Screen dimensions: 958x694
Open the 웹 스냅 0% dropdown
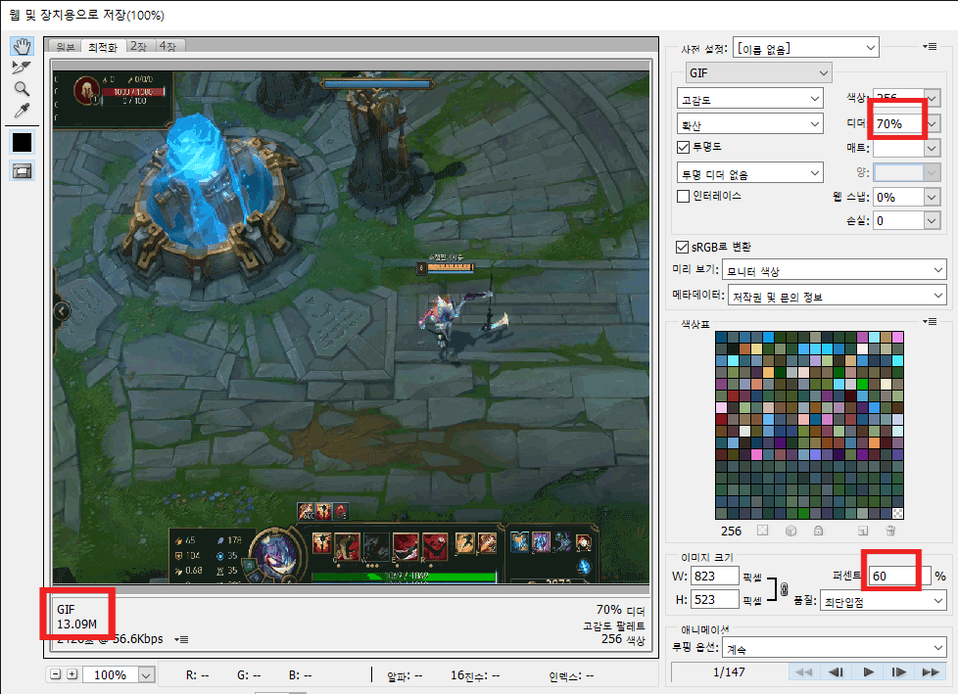coord(907,197)
